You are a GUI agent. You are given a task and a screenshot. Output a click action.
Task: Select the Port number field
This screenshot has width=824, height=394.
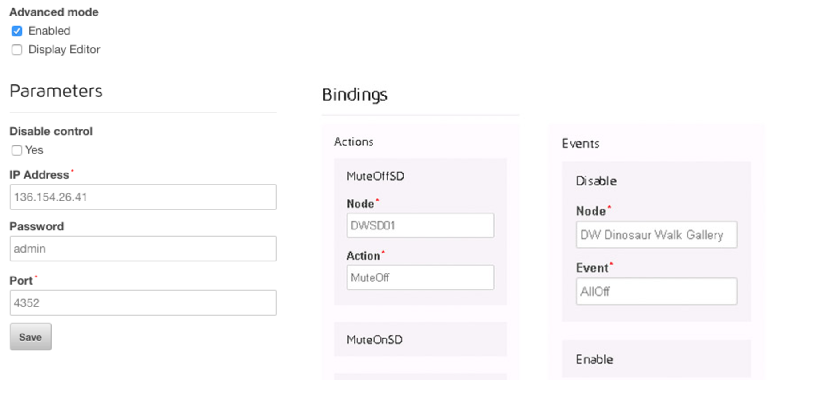(143, 303)
